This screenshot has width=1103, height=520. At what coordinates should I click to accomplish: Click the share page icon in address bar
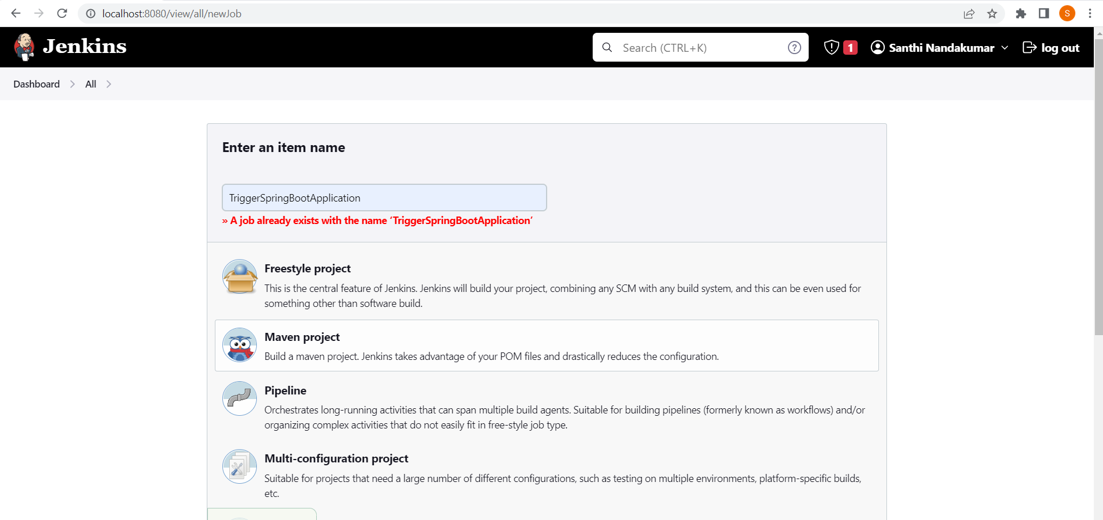[x=969, y=13]
